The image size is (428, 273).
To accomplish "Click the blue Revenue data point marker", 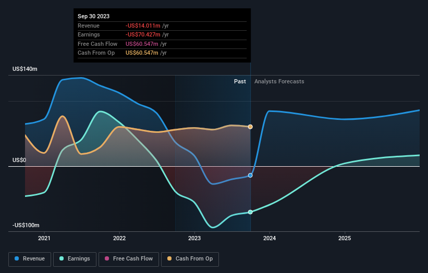I will 250,176.
